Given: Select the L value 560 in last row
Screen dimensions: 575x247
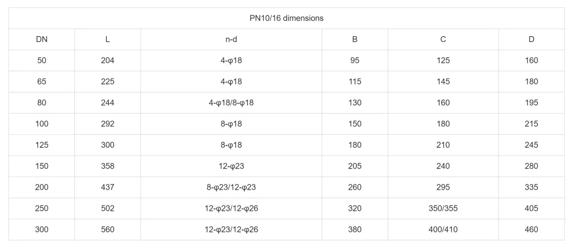Looking at the screenshot, I should point(107,229).
